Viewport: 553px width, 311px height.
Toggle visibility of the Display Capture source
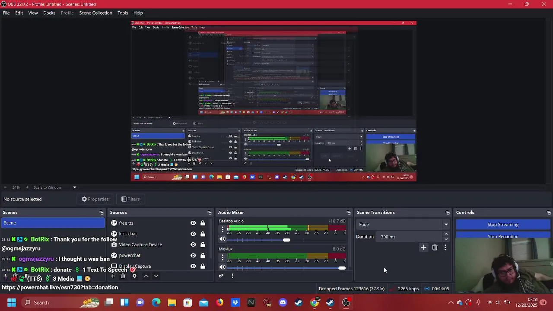(x=193, y=266)
